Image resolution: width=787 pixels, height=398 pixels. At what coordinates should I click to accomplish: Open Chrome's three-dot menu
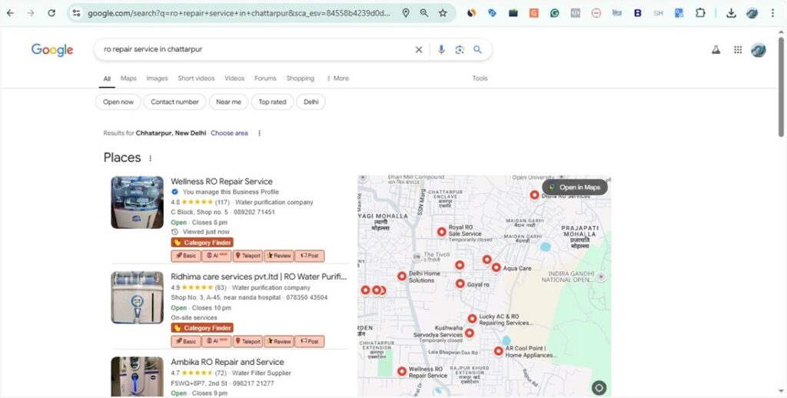773,13
